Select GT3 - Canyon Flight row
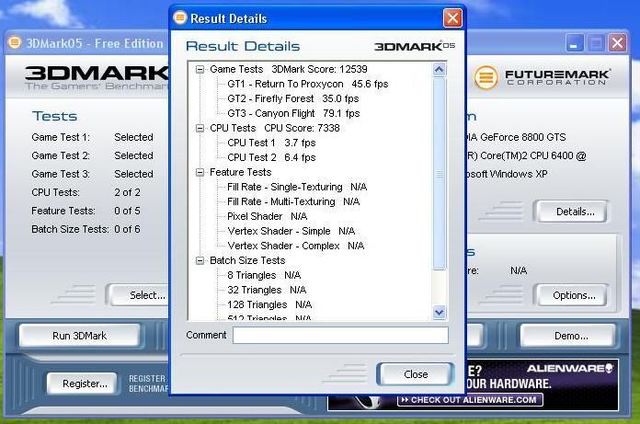 pyautogui.click(x=293, y=113)
